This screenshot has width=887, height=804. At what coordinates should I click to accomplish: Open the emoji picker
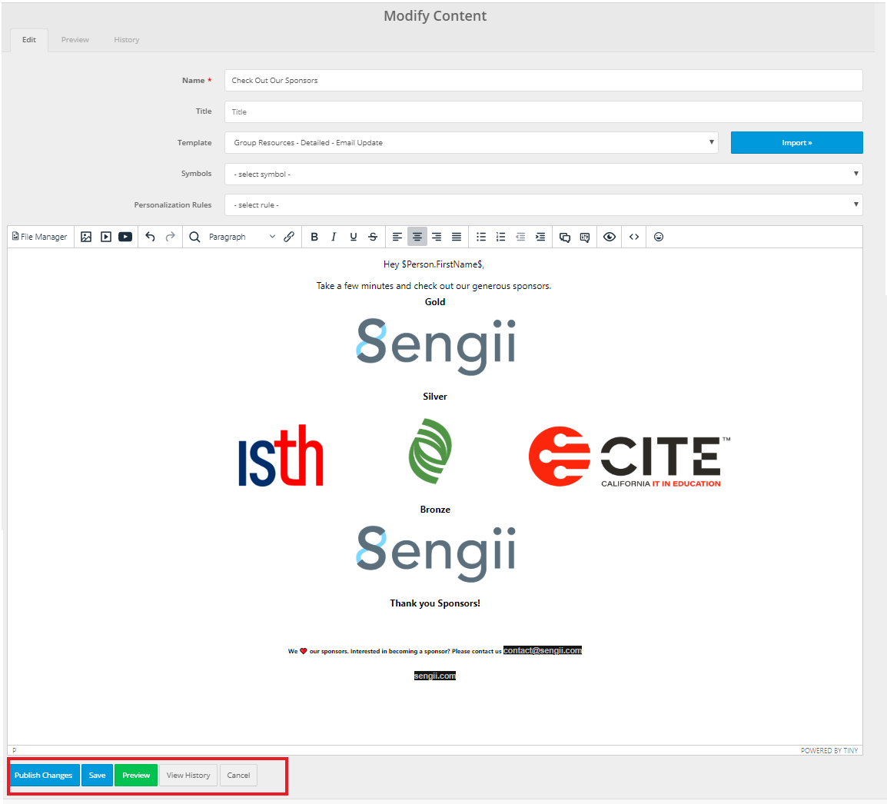click(659, 237)
